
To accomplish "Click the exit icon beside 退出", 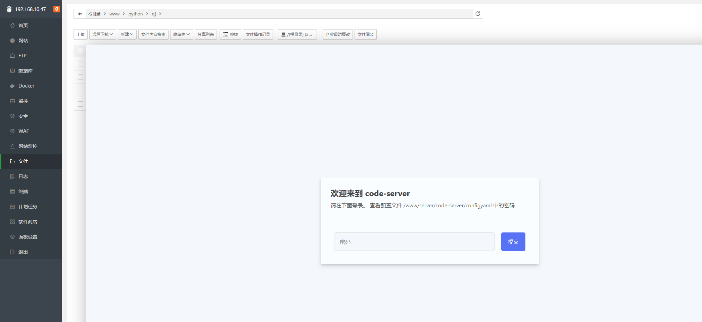I will 12,252.
